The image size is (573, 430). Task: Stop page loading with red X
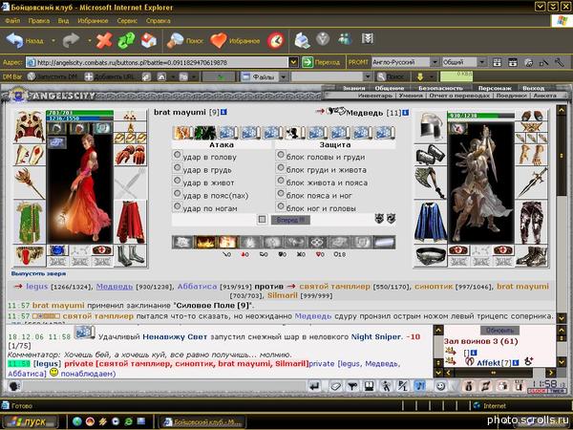104,40
